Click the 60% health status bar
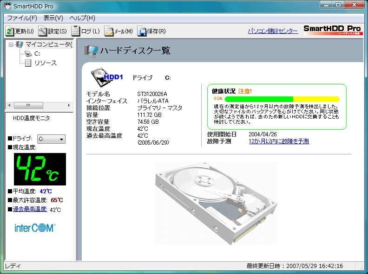This screenshot has height=274, width=368. pyautogui.click(x=282, y=99)
